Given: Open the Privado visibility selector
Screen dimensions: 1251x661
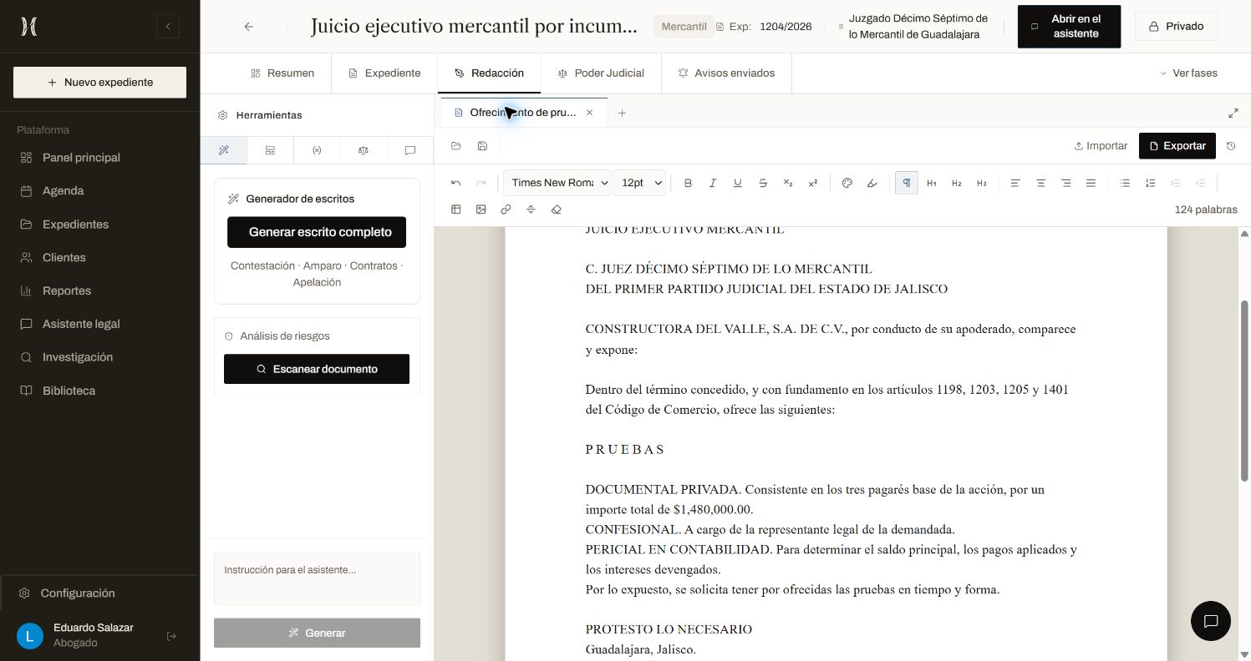Looking at the screenshot, I should pos(1176,27).
